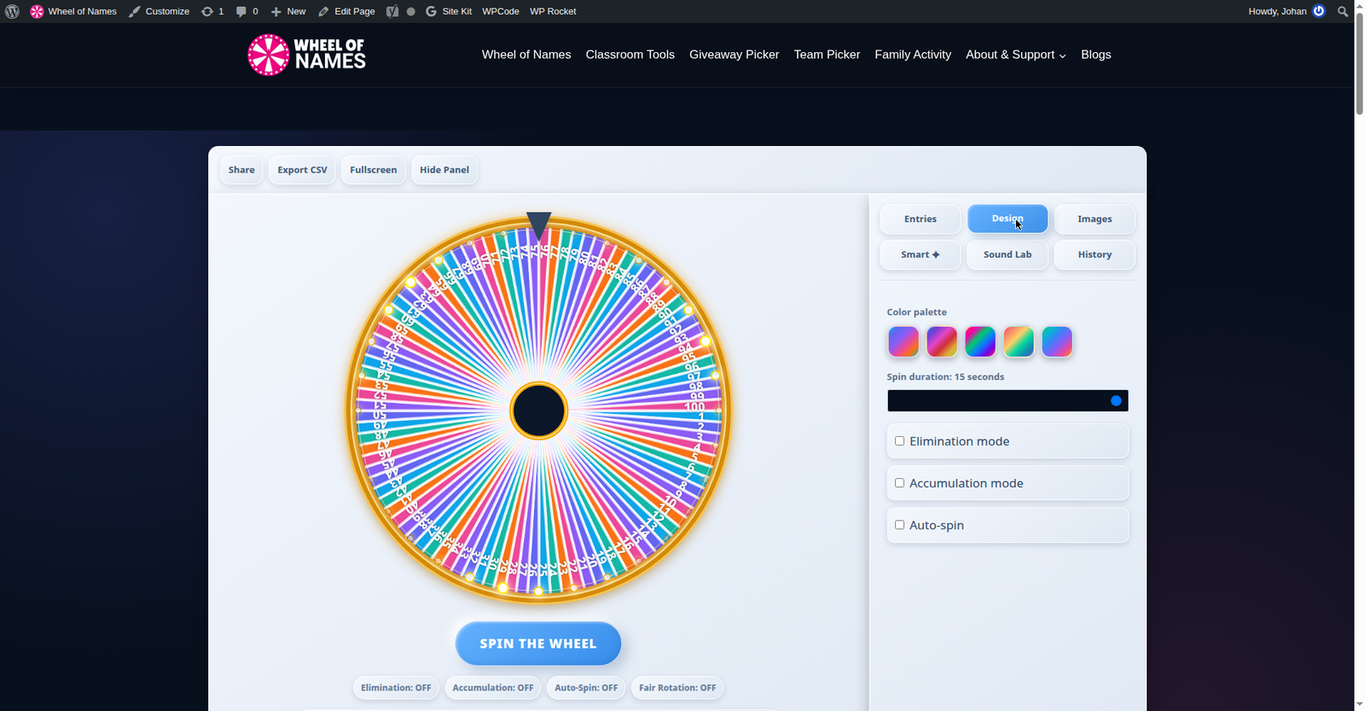Open the WordPress logo menu
1365x711 pixels.
[x=12, y=11]
